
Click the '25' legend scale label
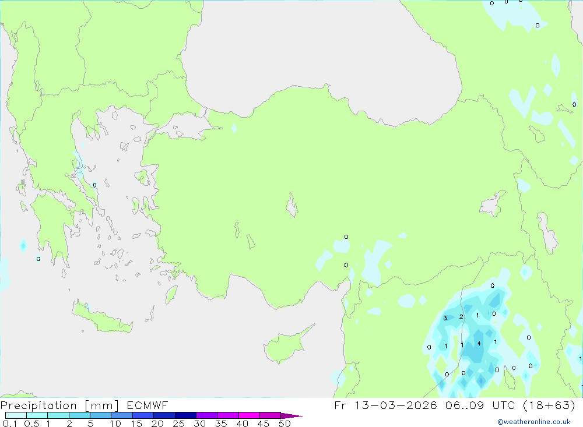point(179,424)
